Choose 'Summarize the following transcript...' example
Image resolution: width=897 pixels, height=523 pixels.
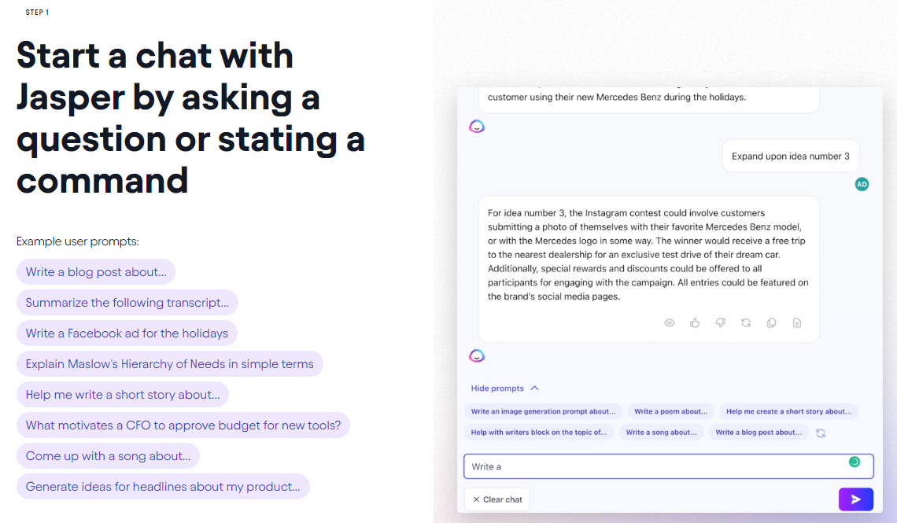pos(127,302)
